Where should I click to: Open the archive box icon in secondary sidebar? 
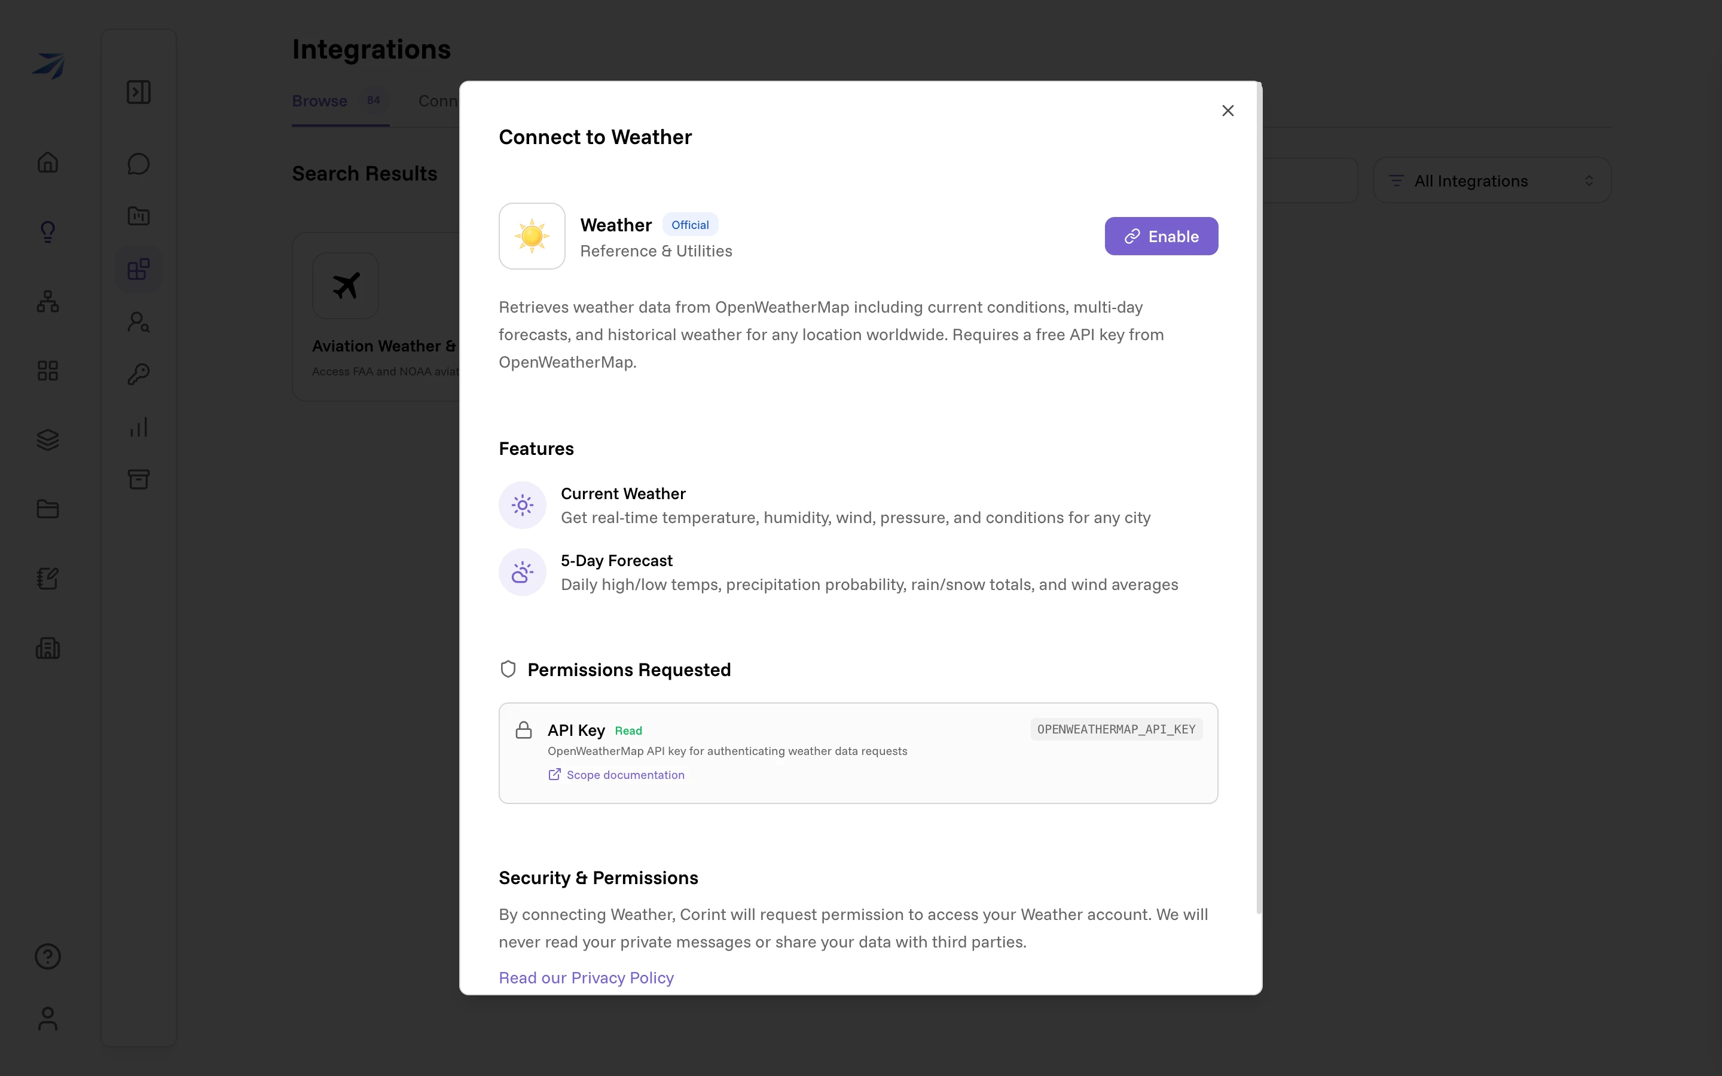coord(139,479)
